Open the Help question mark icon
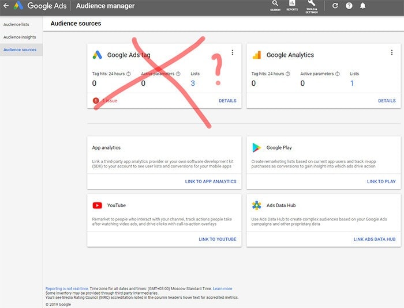Image resolution: width=404 pixels, height=308 pixels. point(349,6)
